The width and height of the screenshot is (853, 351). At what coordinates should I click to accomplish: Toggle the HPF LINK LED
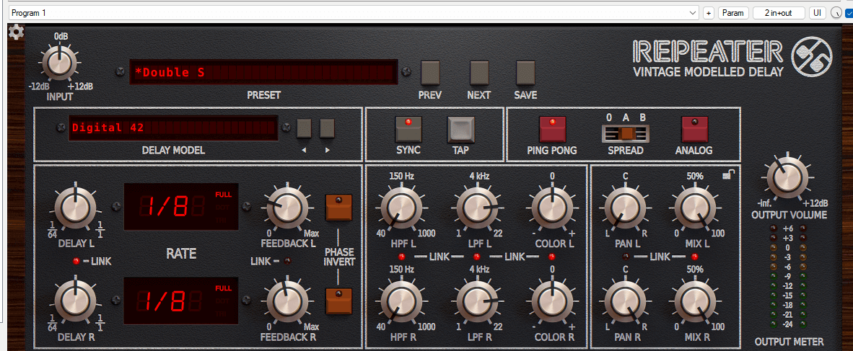[x=402, y=257]
